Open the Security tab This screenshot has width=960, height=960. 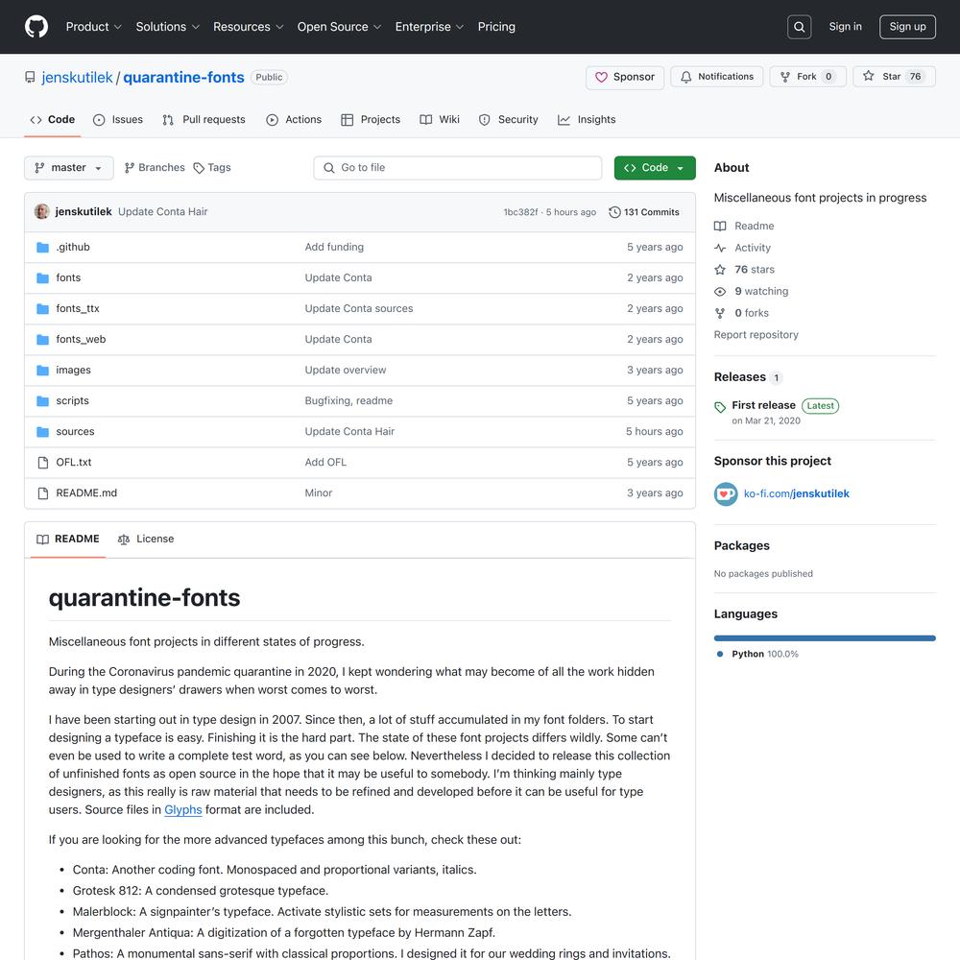(508, 120)
